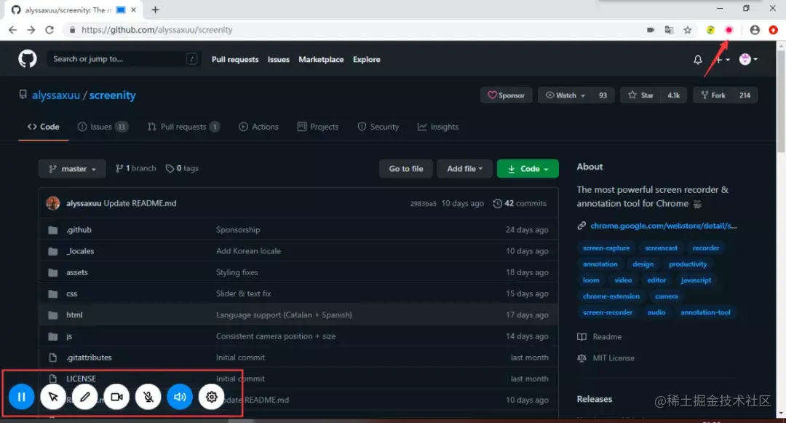
Task: Click the camera icon in address bar
Action: [651, 30]
